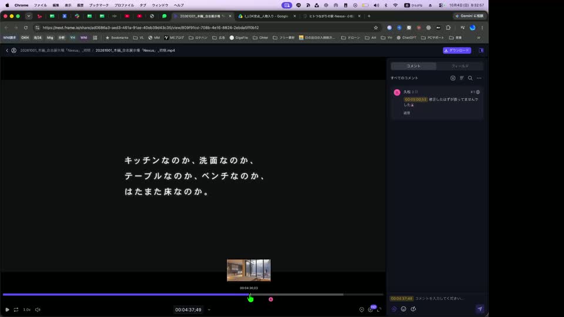Open a new browser tab
The height and width of the screenshot is (317, 564).
click(369, 16)
